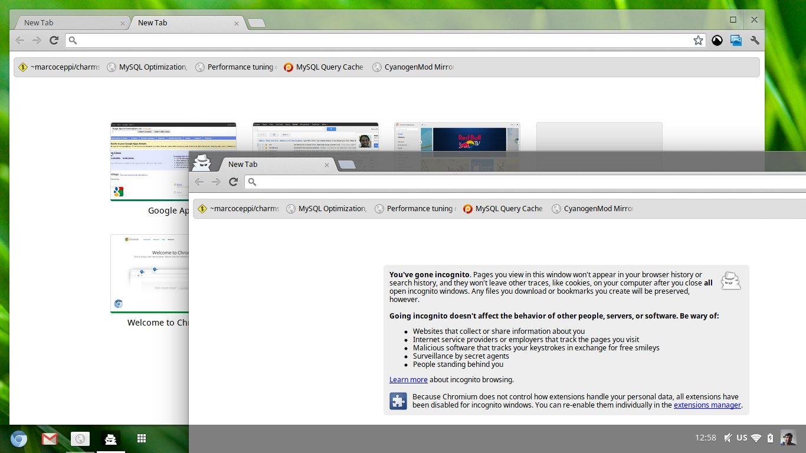Open the Wi-Fi network status icon

756,438
